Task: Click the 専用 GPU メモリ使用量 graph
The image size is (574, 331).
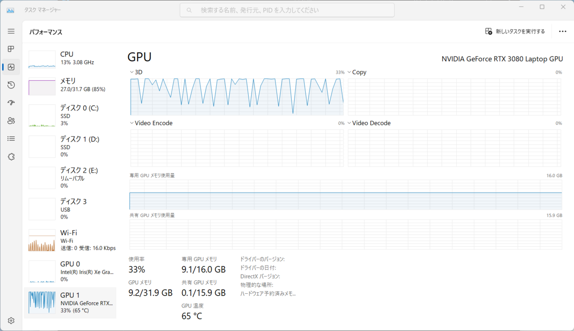Action: tap(345, 195)
